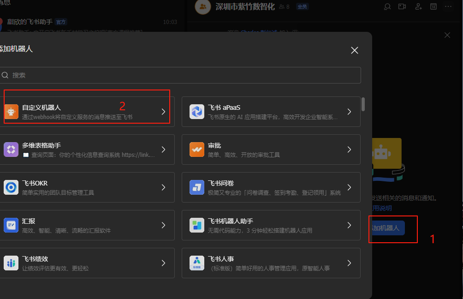Click the 飞书OKR icon

[11, 187]
